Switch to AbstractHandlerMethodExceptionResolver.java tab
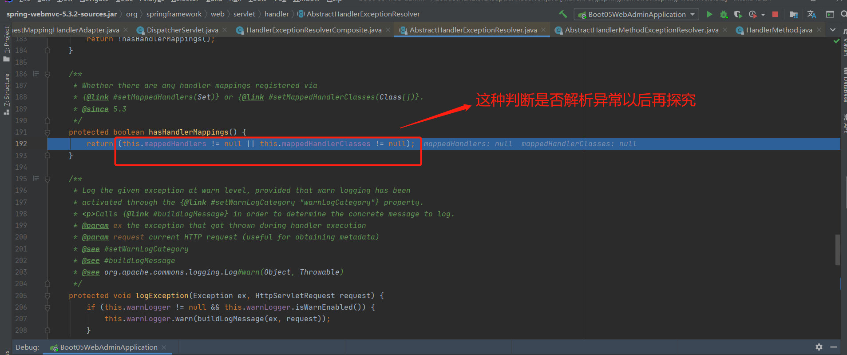847x355 pixels. tap(641, 30)
